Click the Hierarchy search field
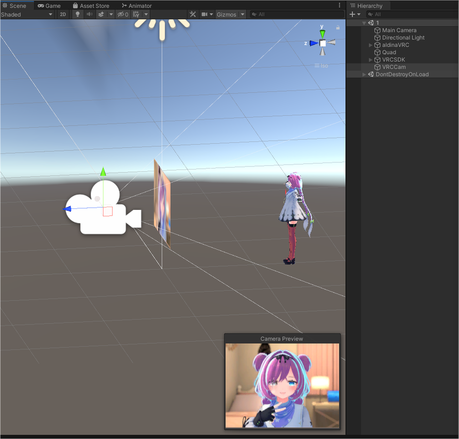Screen dimensions: 459x439 (x=413, y=14)
